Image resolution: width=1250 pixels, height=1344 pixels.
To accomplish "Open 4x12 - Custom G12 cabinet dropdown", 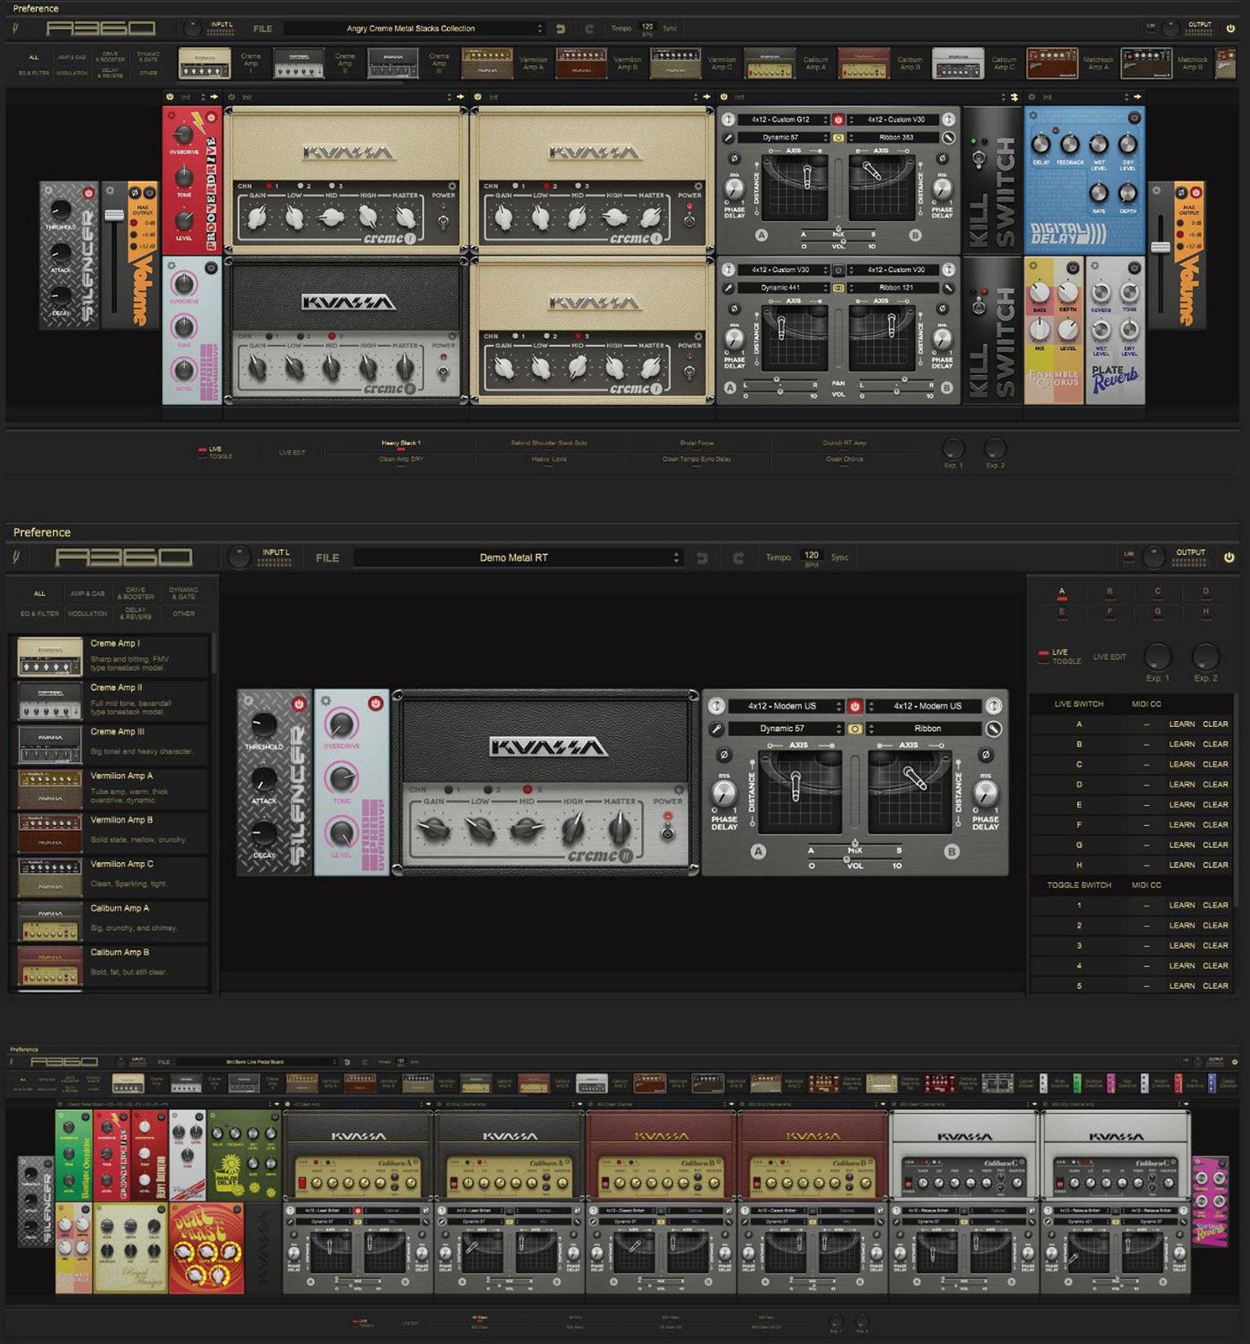I will 783,120.
